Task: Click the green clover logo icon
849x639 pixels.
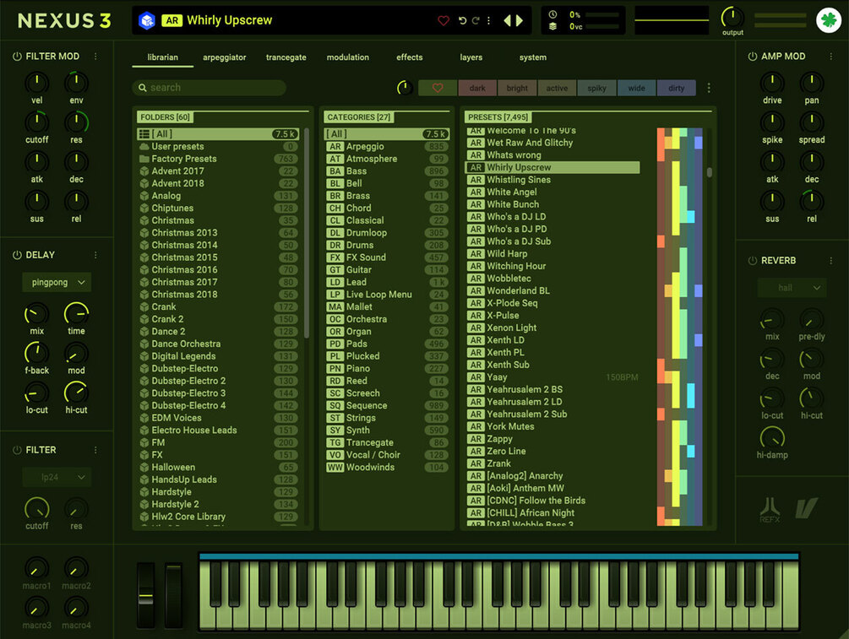Action: [829, 20]
